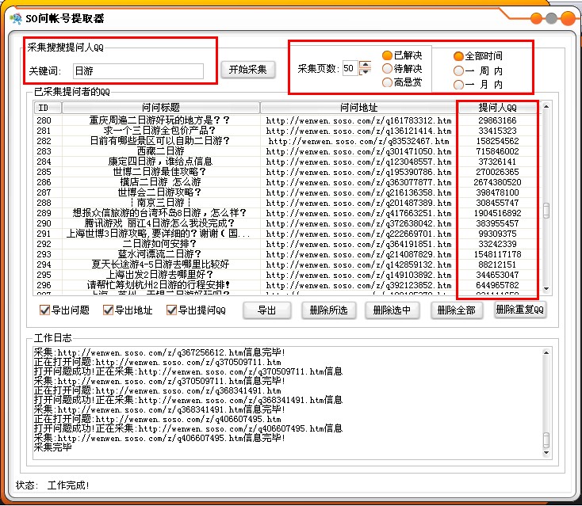Viewport: 582px width, 506px height.
Task: Increase page count with the up stepper arrow
Action: point(366,64)
